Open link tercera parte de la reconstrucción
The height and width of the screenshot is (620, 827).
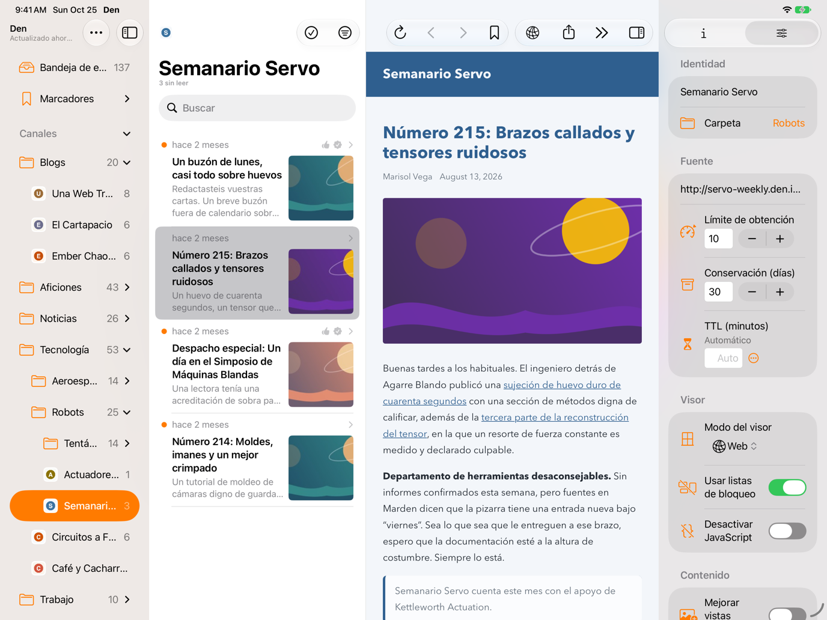[x=505, y=425]
